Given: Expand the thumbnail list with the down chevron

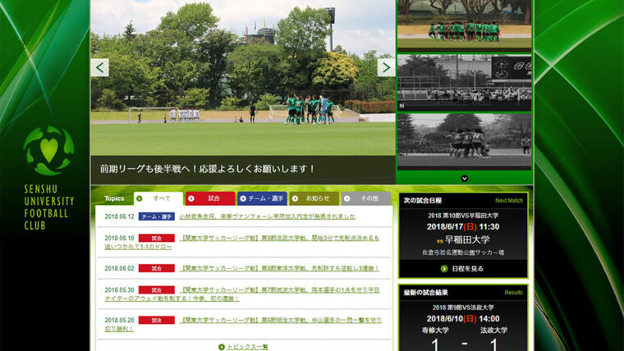Looking at the screenshot, I should [x=464, y=178].
